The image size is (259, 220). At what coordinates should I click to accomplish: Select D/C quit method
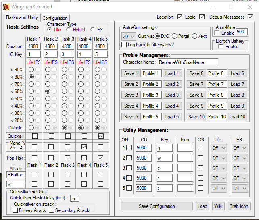(157, 36)
